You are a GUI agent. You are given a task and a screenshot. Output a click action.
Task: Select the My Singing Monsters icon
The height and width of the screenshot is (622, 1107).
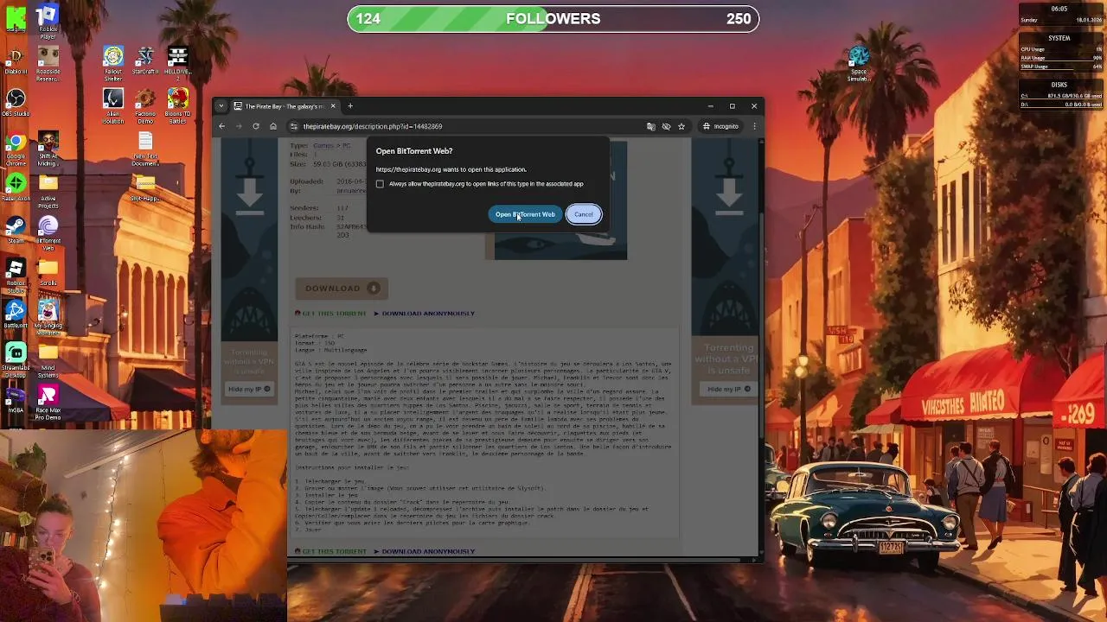click(48, 318)
